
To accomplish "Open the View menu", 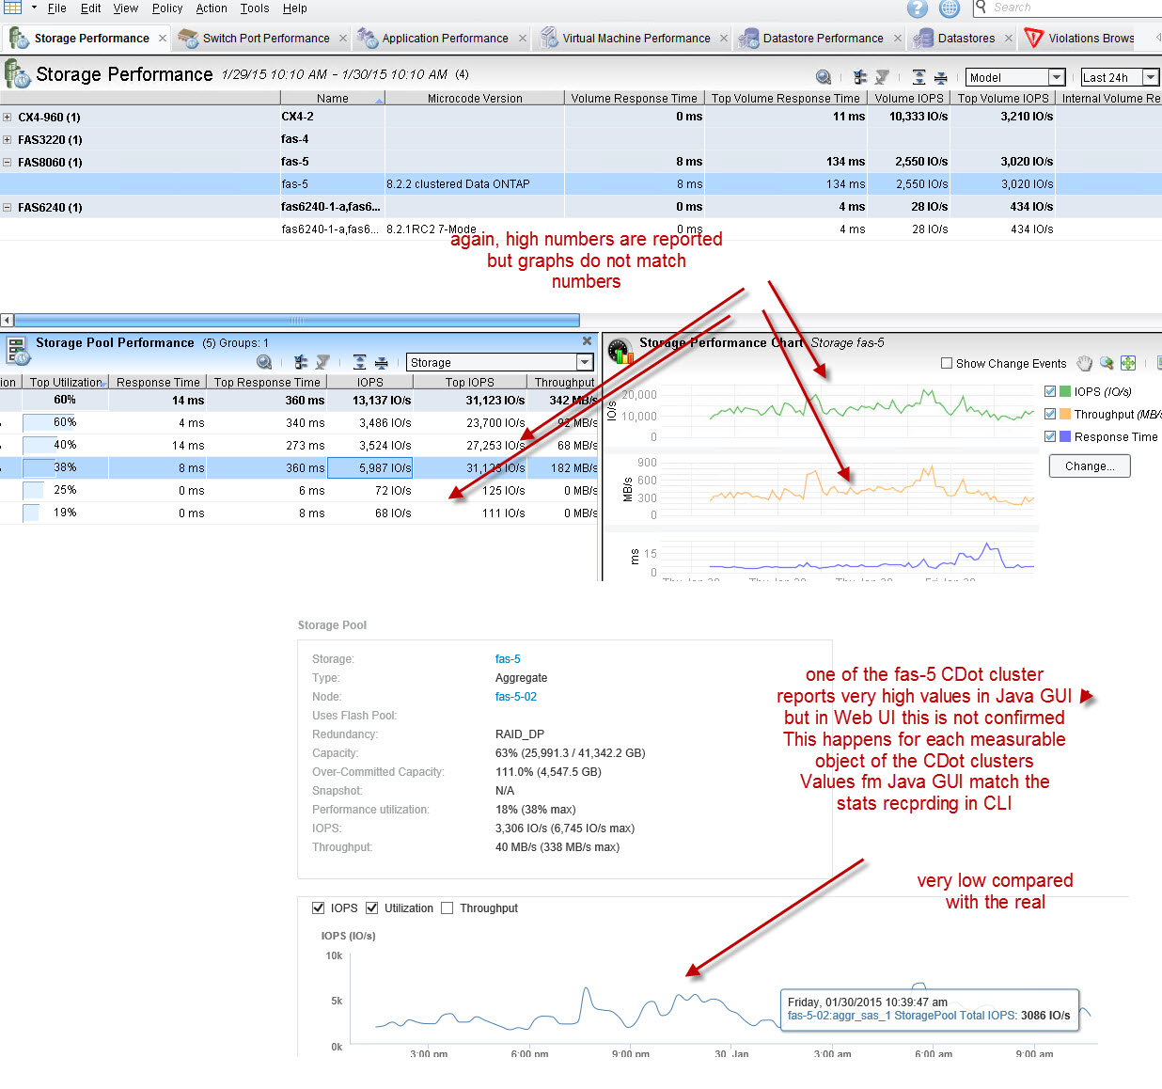I will (126, 8).
